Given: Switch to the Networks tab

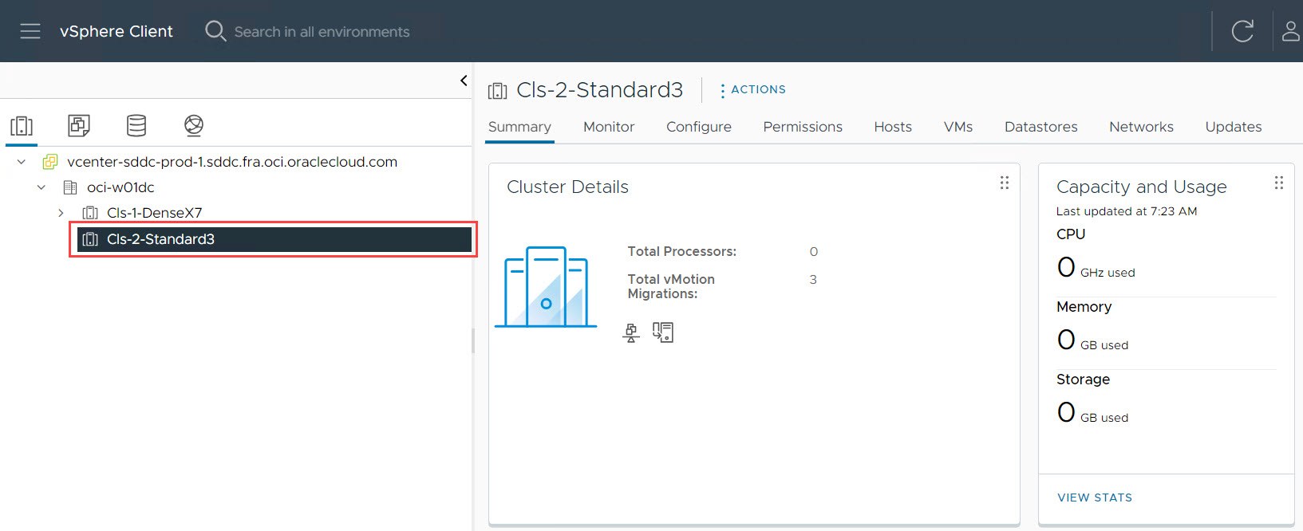Looking at the screenshot, I should click(x=1141, y=127).
